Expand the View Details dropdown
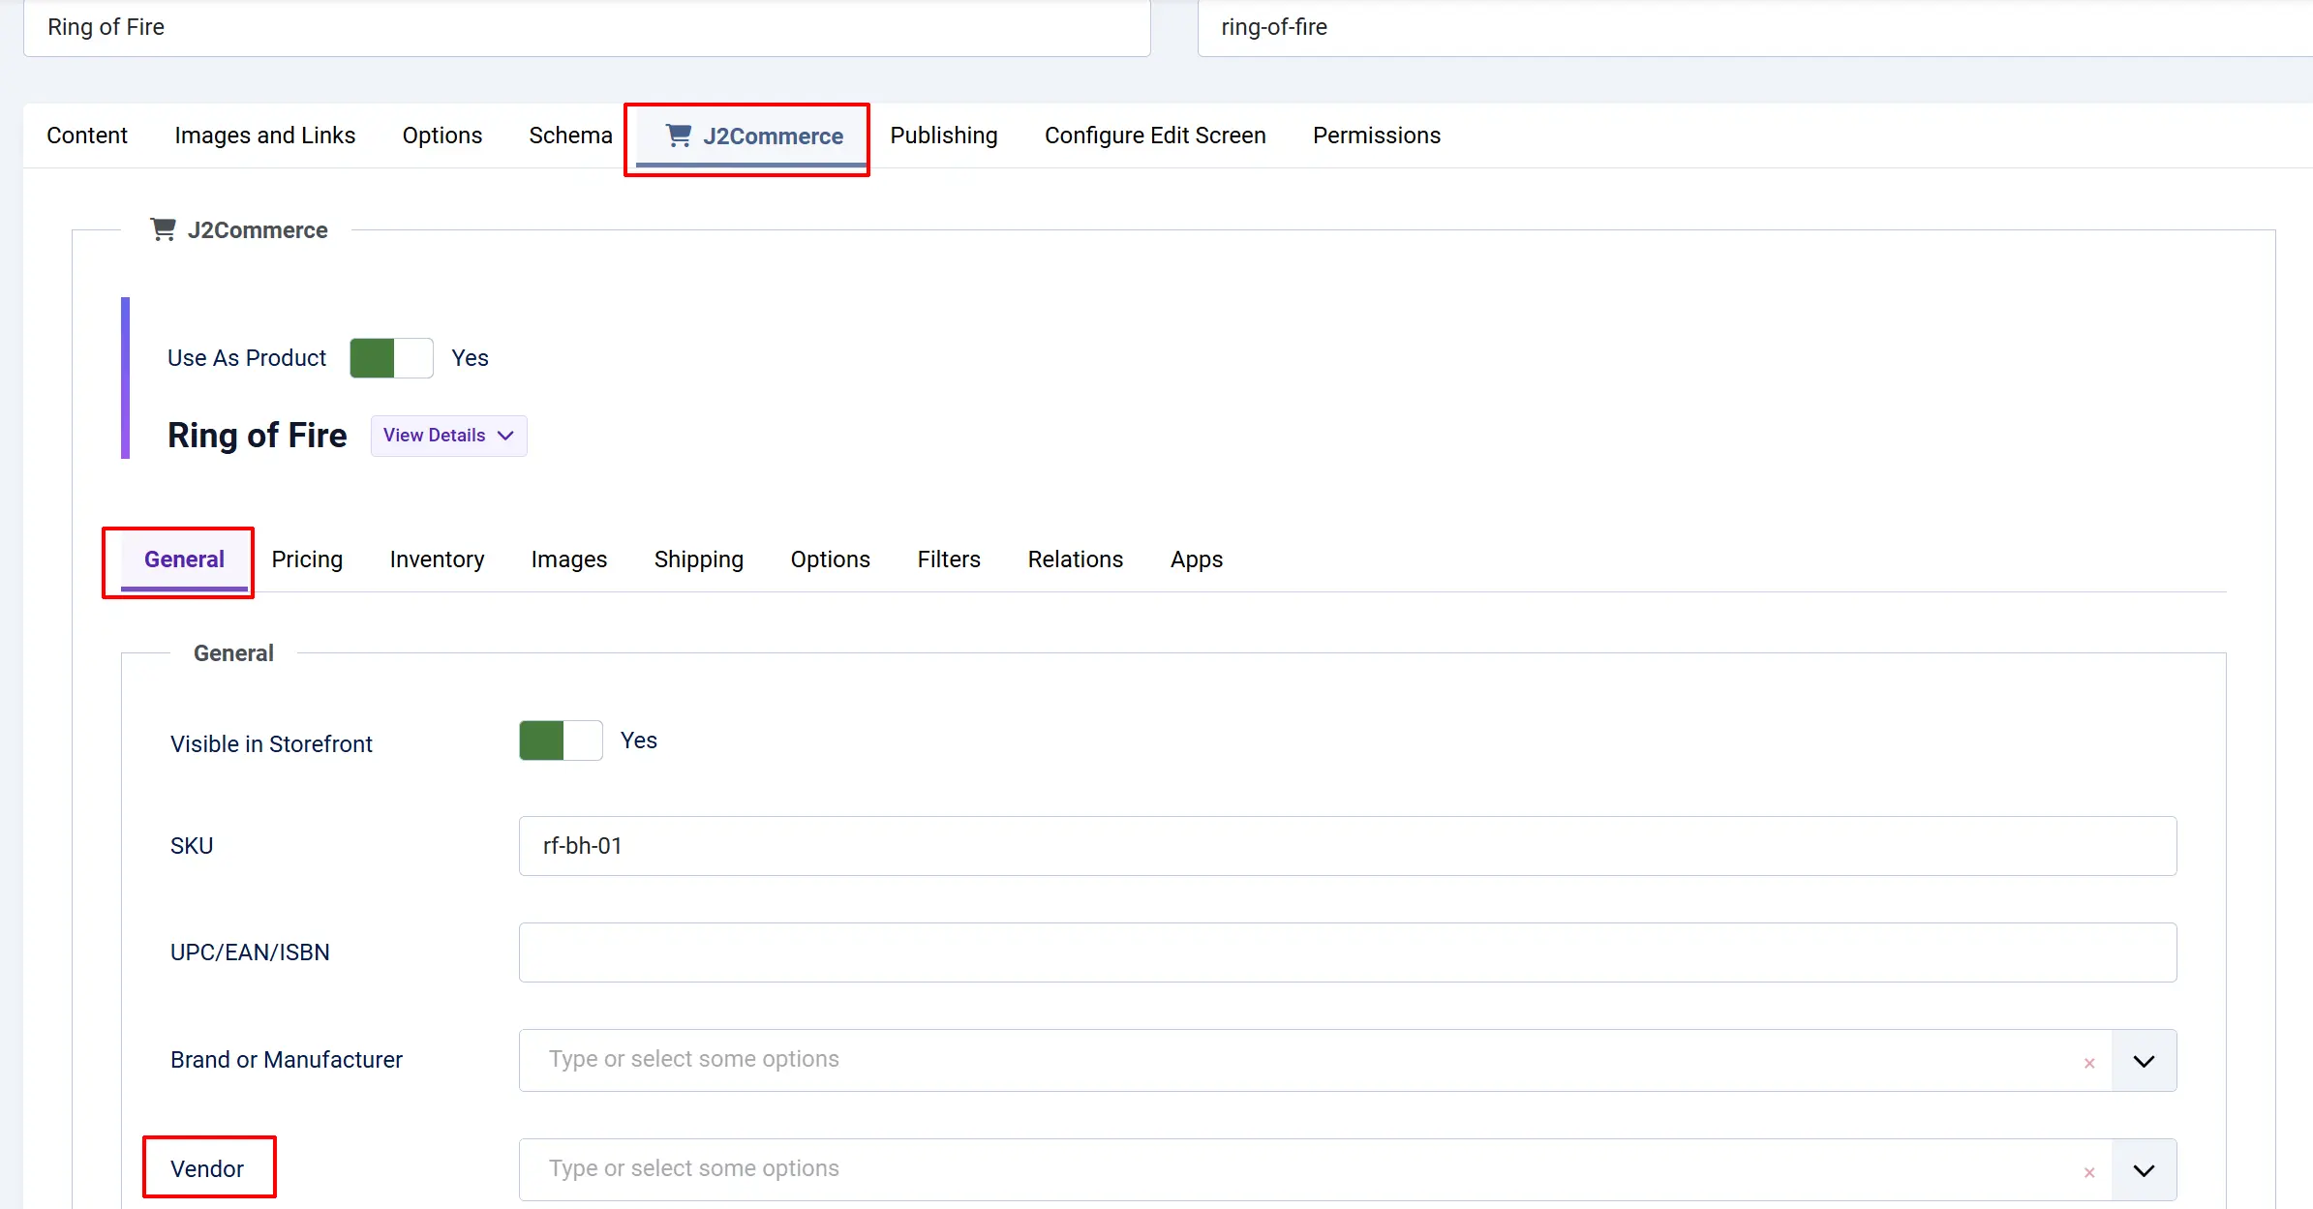The height and width of the screenshot is (1209, 2313). coord(448,436)
